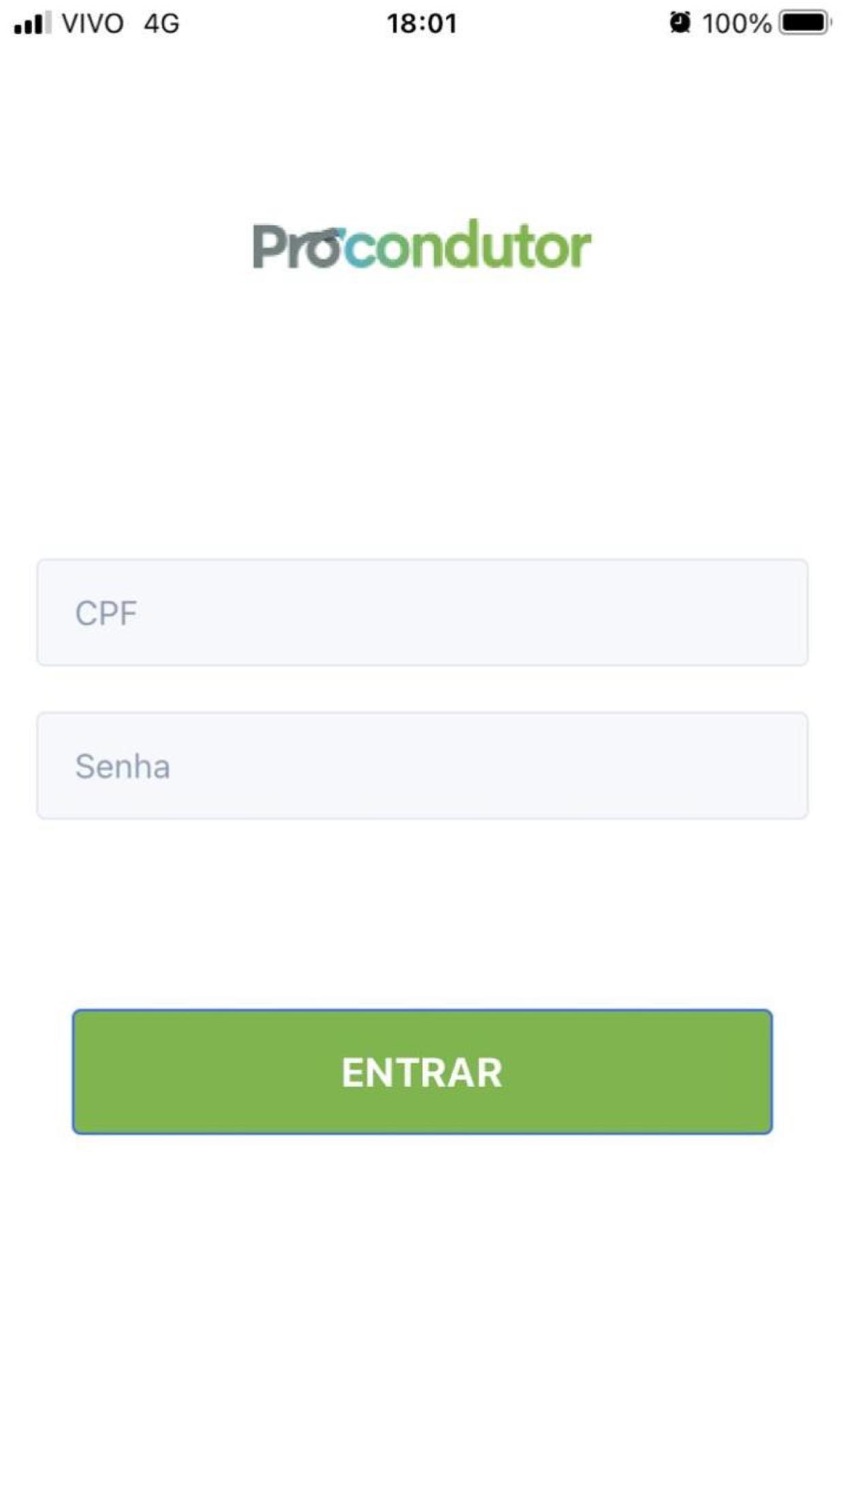The image size is (845, 1502).
Task: Focus the Senha password field
Action: [422, 765]
